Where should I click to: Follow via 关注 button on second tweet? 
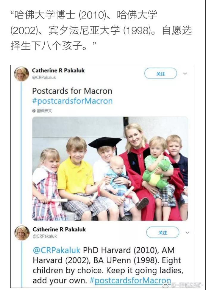pyautogui.click(x=163, y=232)
